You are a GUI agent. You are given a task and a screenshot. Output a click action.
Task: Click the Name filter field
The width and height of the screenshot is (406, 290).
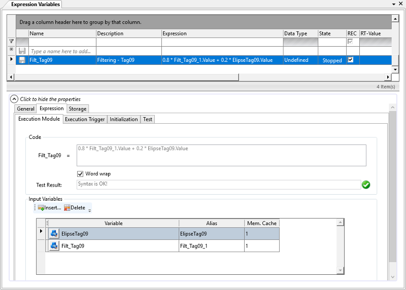point(62,42)
